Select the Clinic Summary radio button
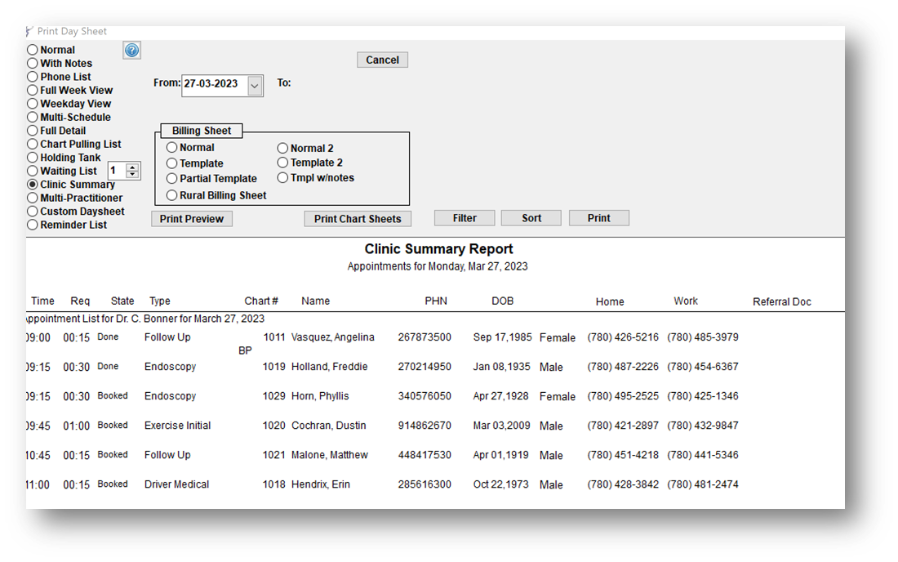This screenshot has width=898, height=562. point(32,185)
